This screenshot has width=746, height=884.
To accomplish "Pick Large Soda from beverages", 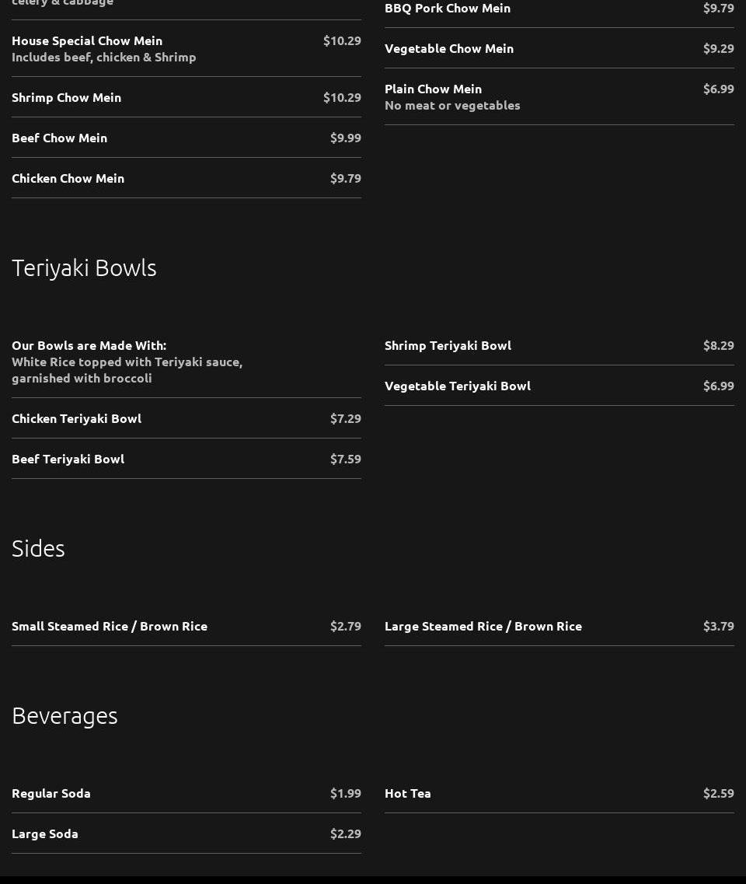I will (45, 833).
